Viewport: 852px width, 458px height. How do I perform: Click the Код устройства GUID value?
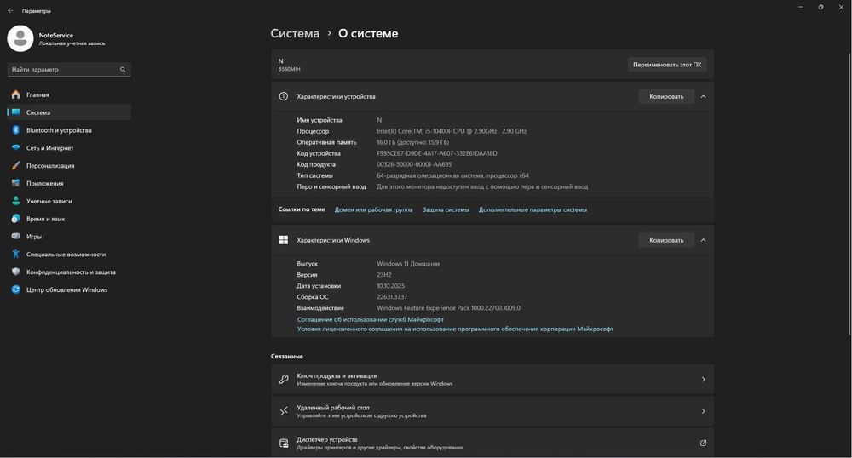437,153
